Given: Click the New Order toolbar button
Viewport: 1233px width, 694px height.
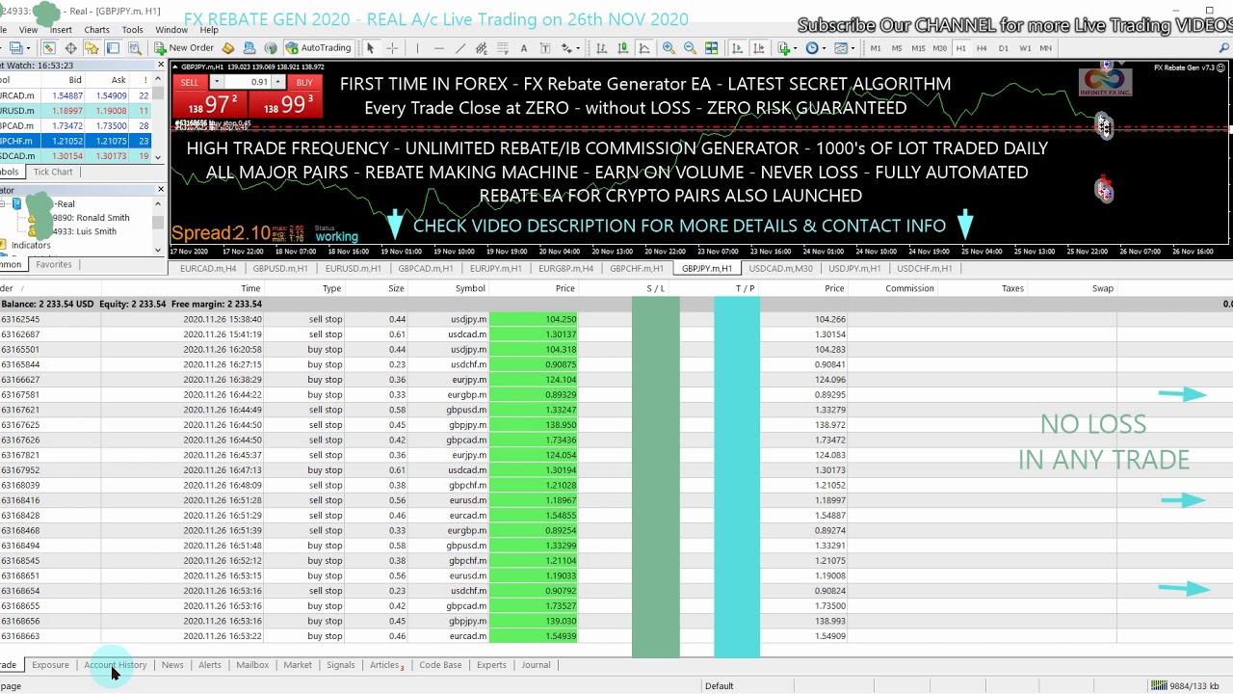Looking at the screenshot, I should tap(184, 48).
